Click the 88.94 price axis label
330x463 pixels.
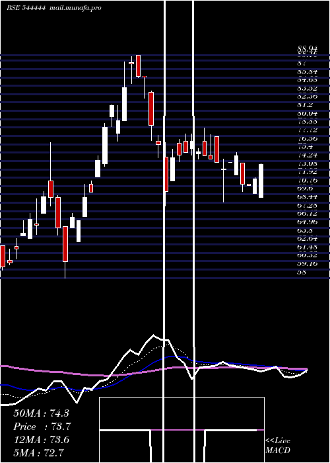tap(307, 48)
